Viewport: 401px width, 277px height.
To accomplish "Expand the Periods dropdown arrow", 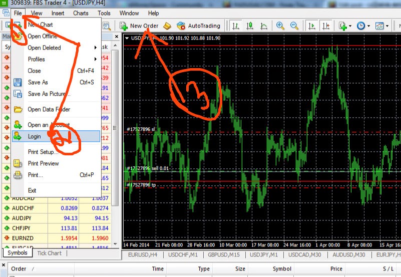I will coord(368,26).
